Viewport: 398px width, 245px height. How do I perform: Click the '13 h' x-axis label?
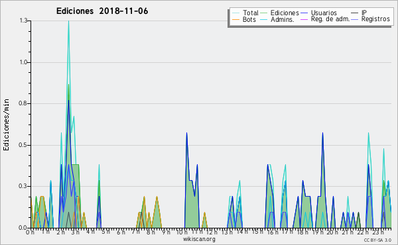227,232
